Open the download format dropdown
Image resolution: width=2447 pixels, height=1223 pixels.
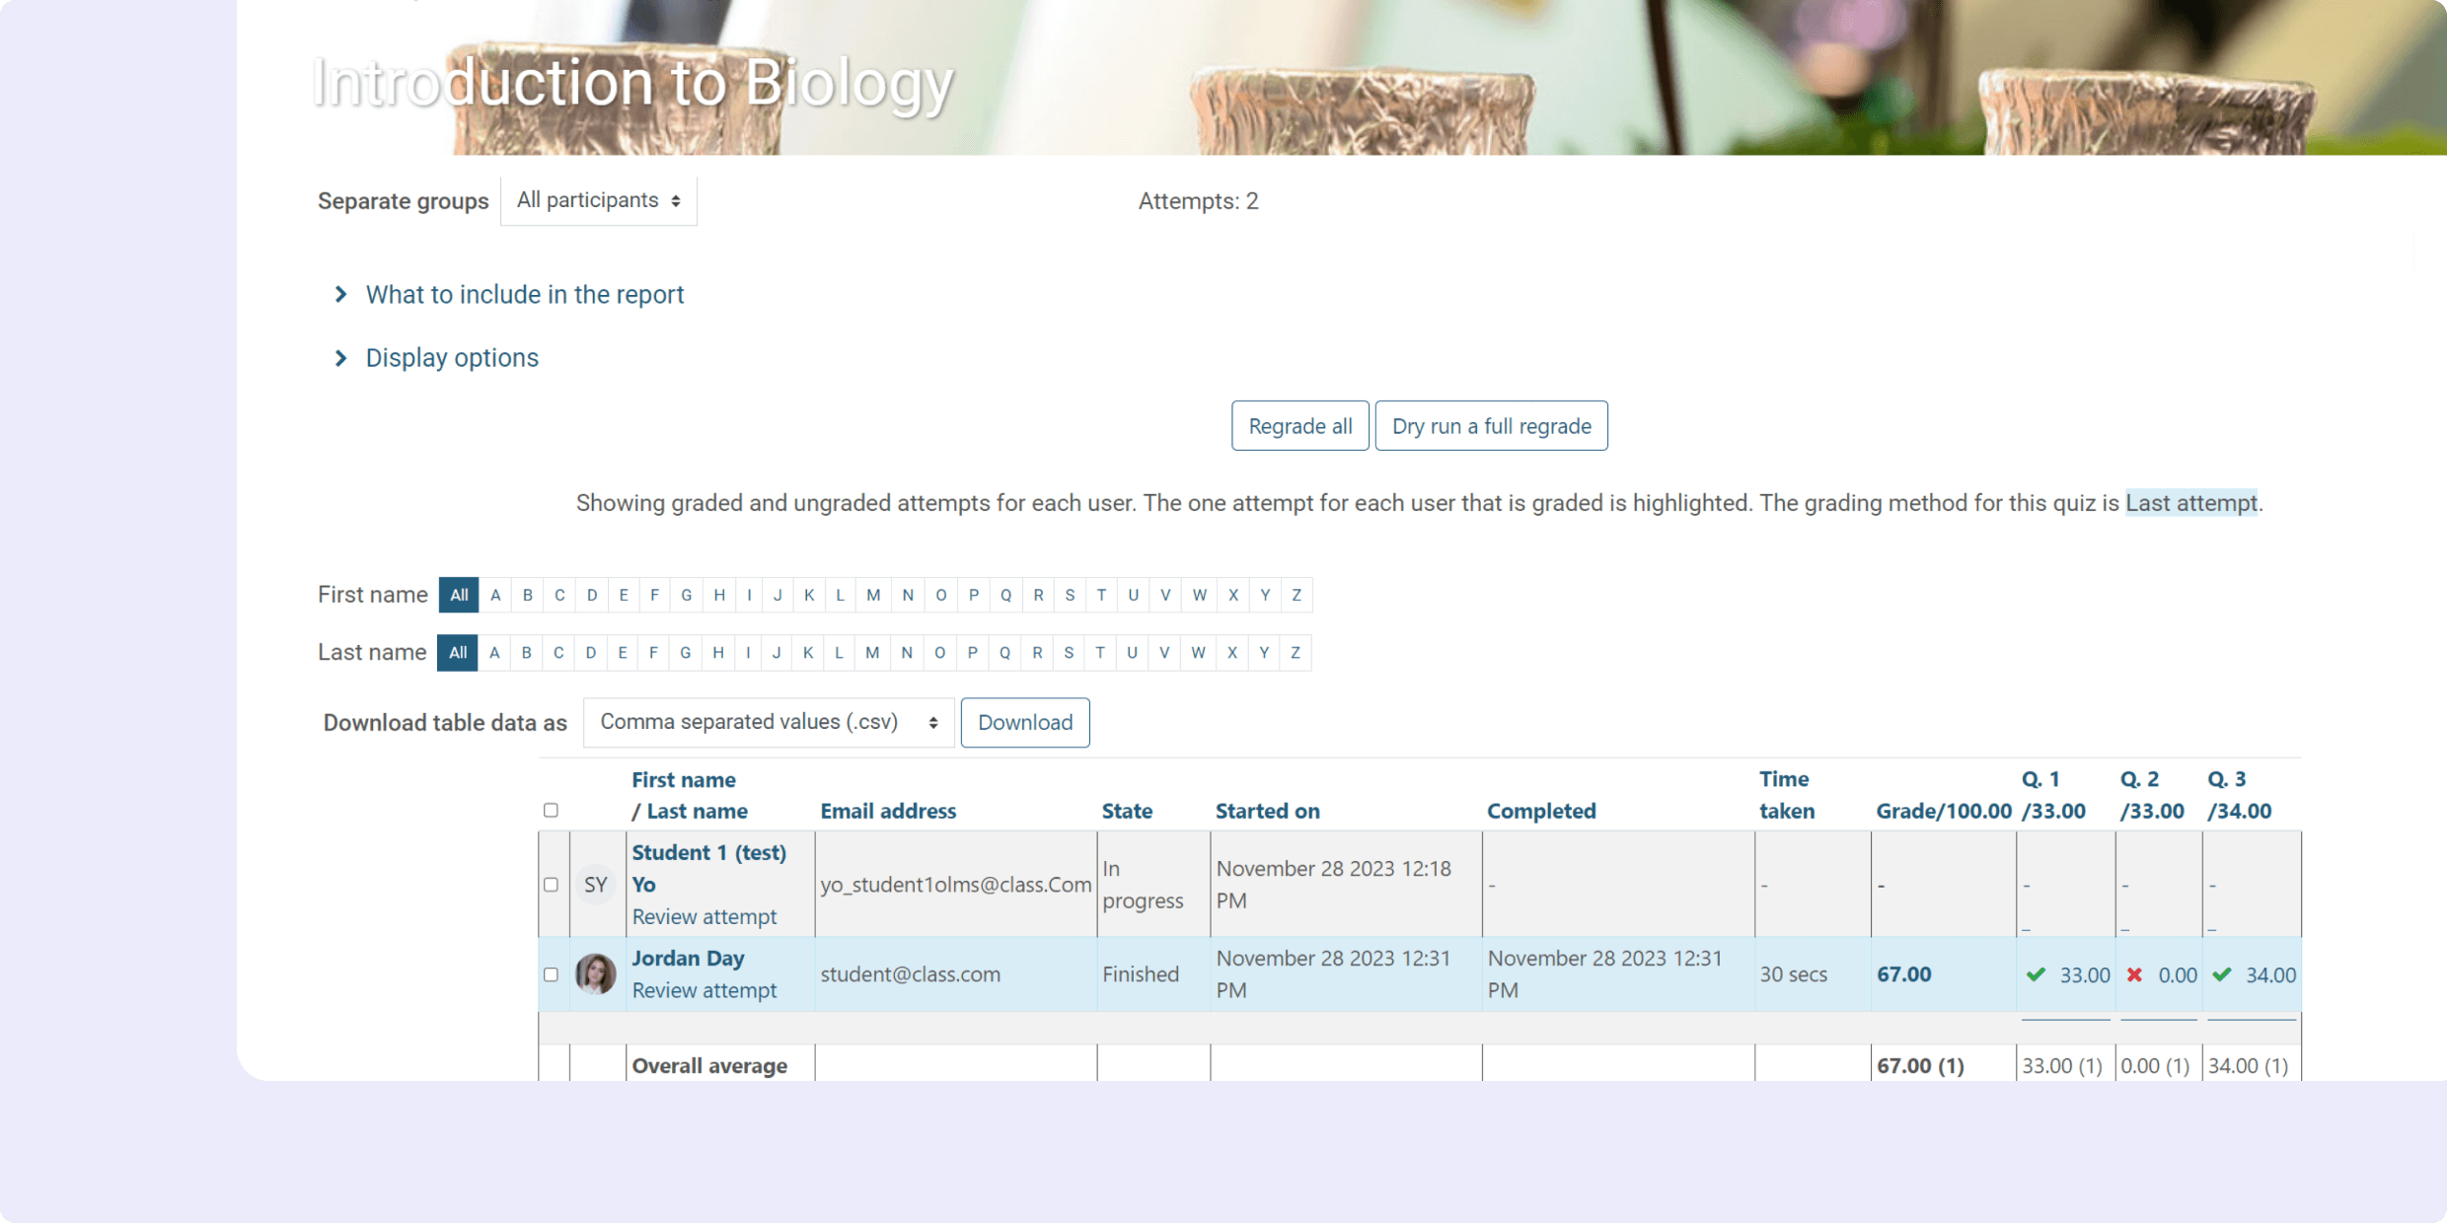tap(768, 721)
